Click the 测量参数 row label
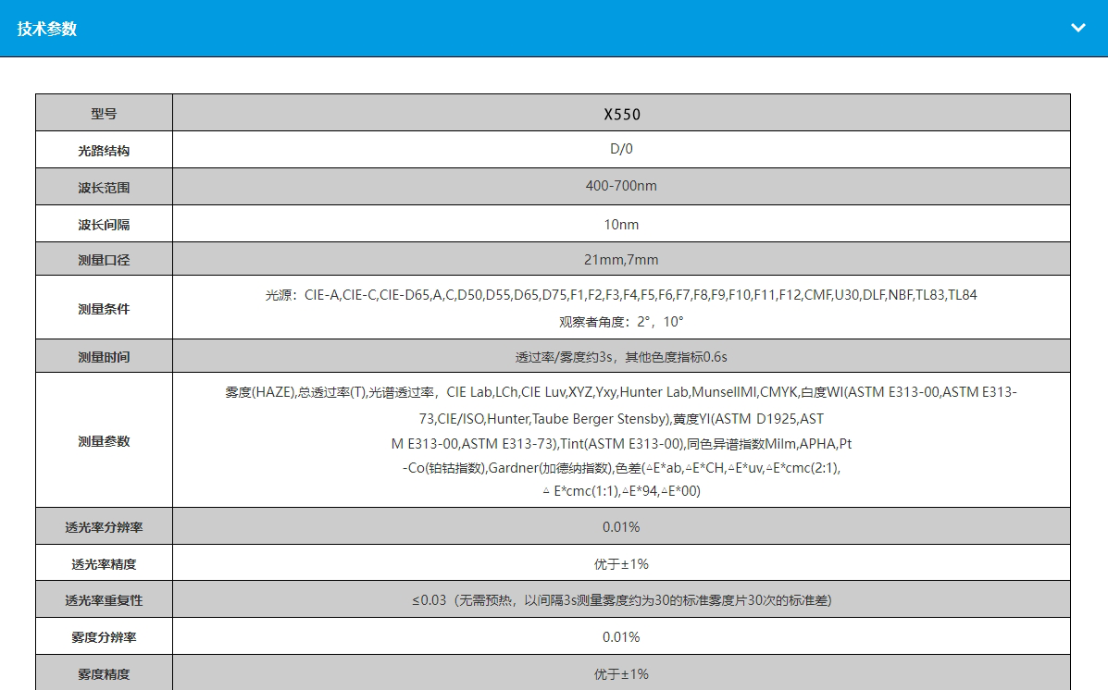 coord(104,441)
